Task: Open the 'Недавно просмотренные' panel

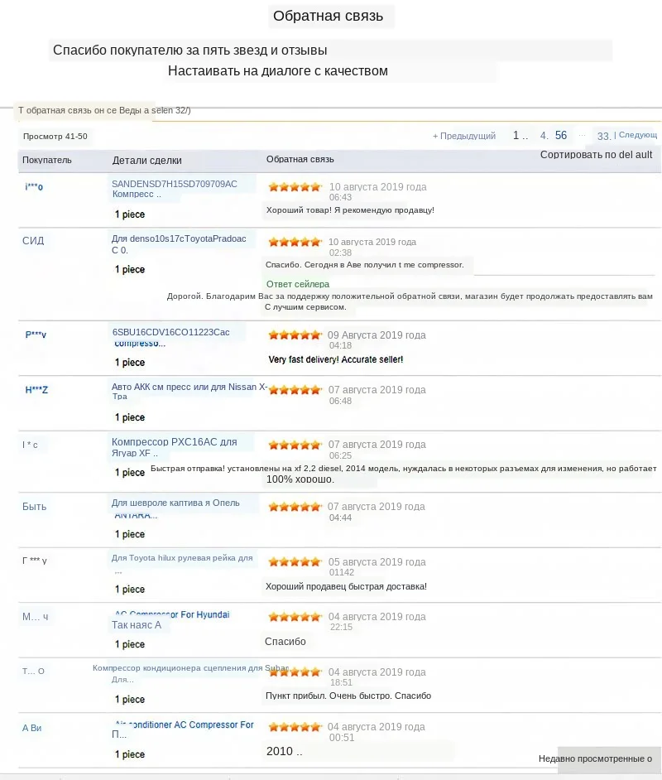Action: 596,758
